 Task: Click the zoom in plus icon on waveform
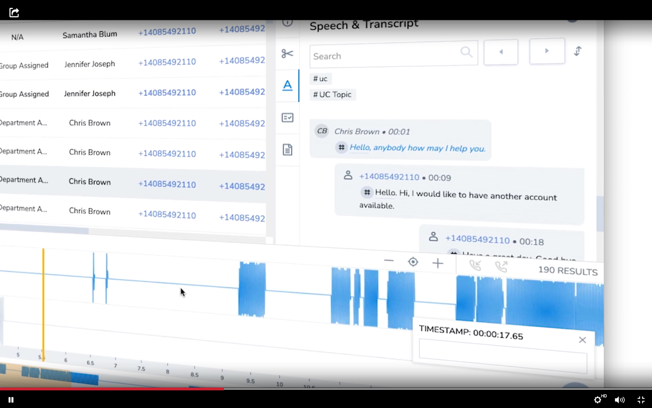coord(438,264)
